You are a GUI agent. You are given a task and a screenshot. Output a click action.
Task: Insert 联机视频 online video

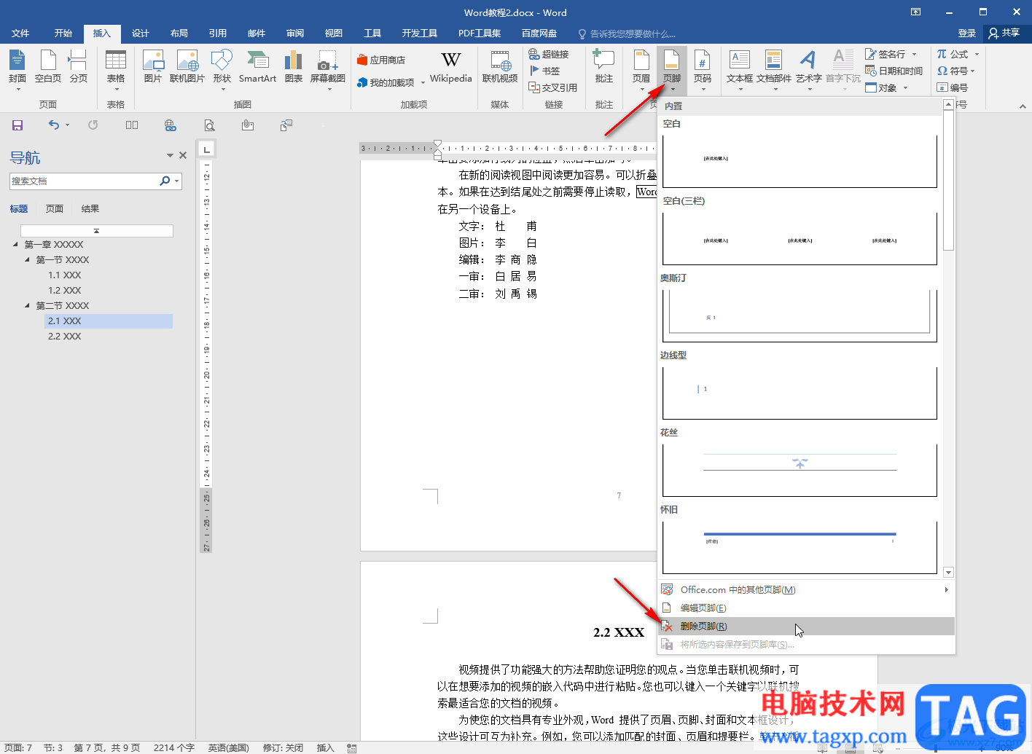click(500, 67)
